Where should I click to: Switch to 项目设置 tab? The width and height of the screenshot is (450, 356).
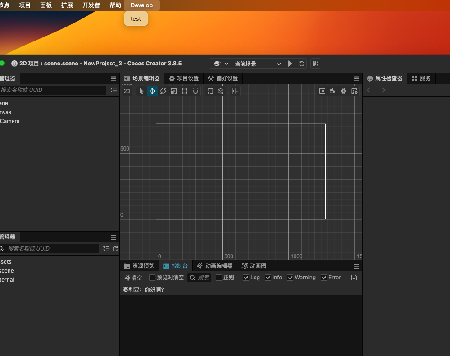tap(184, 78)
